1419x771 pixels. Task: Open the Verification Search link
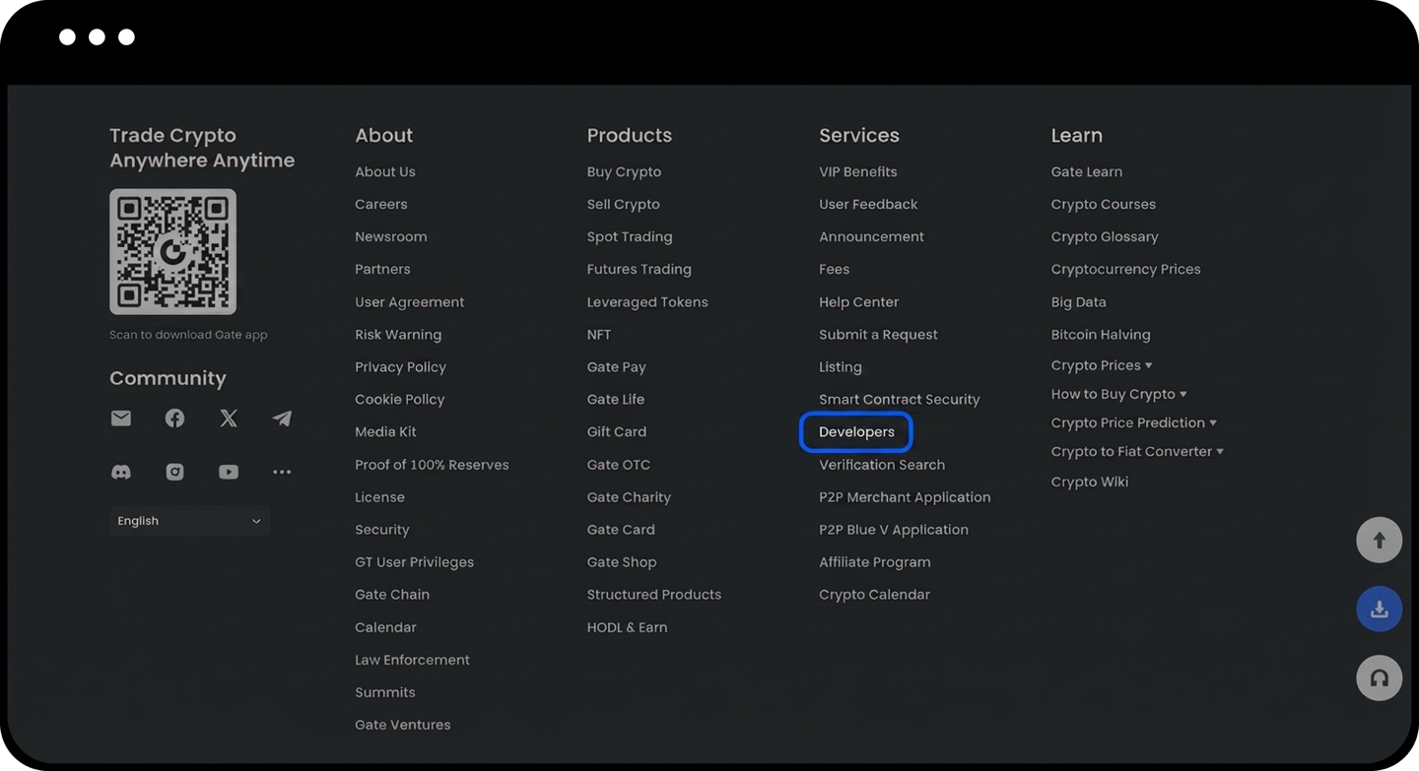882,465
